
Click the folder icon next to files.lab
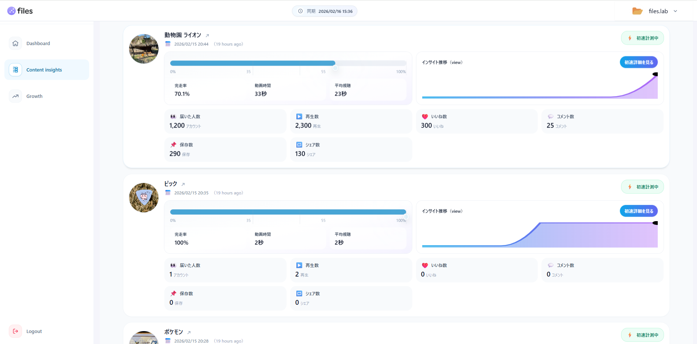pos(637,11)
